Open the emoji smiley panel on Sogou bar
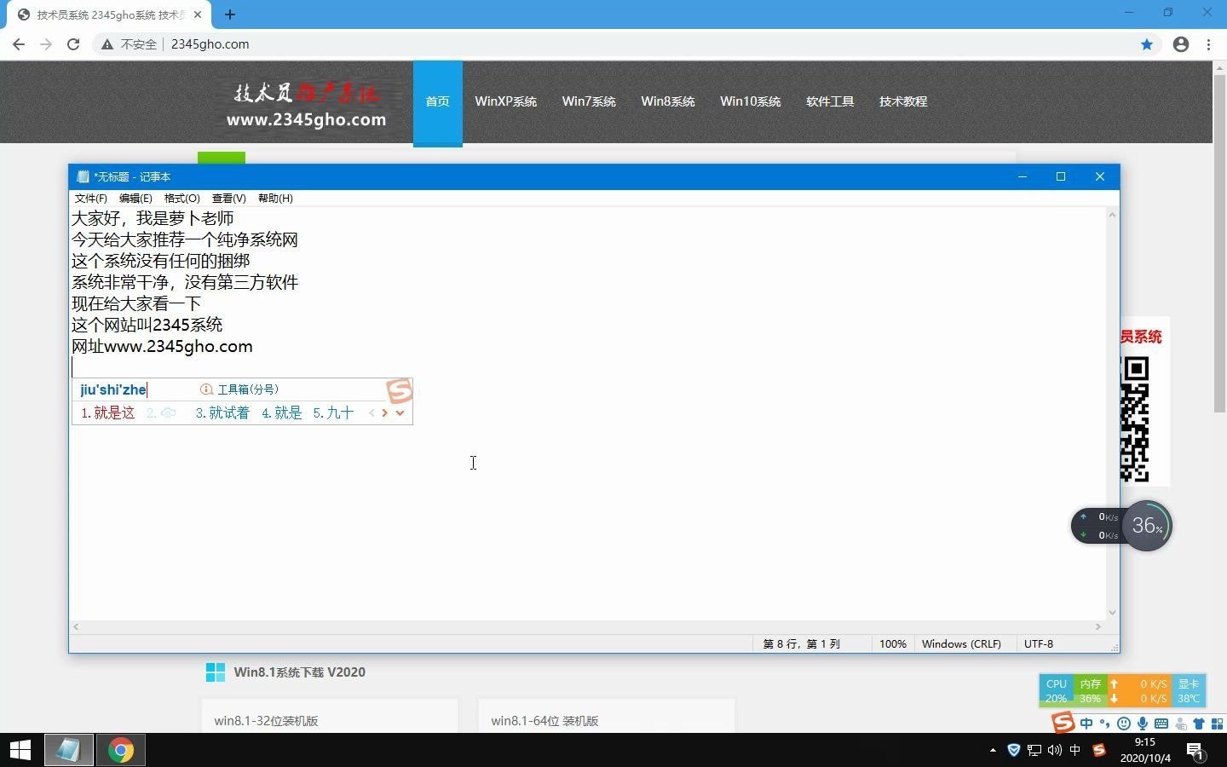Image resolution: width=1227 pixels, height=767 pixels. [1124, 724]
